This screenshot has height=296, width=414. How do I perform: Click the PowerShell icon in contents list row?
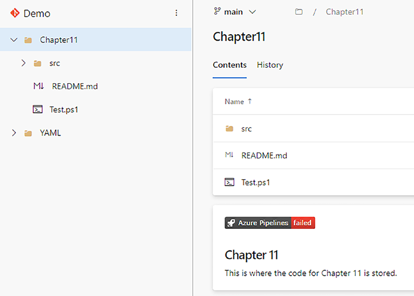(229, 182)
